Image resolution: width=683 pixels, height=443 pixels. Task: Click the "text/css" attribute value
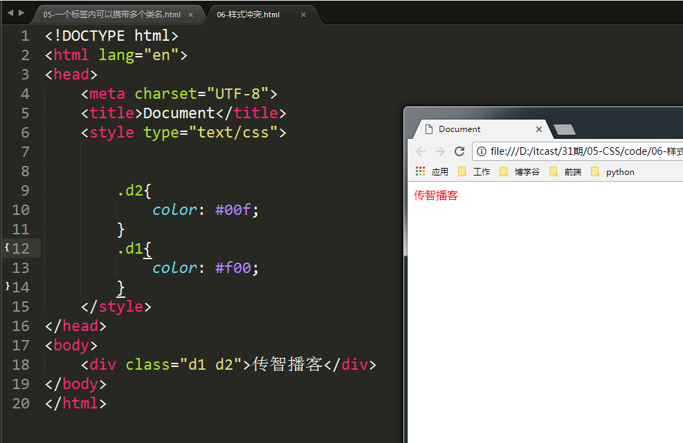pos(233,132)
